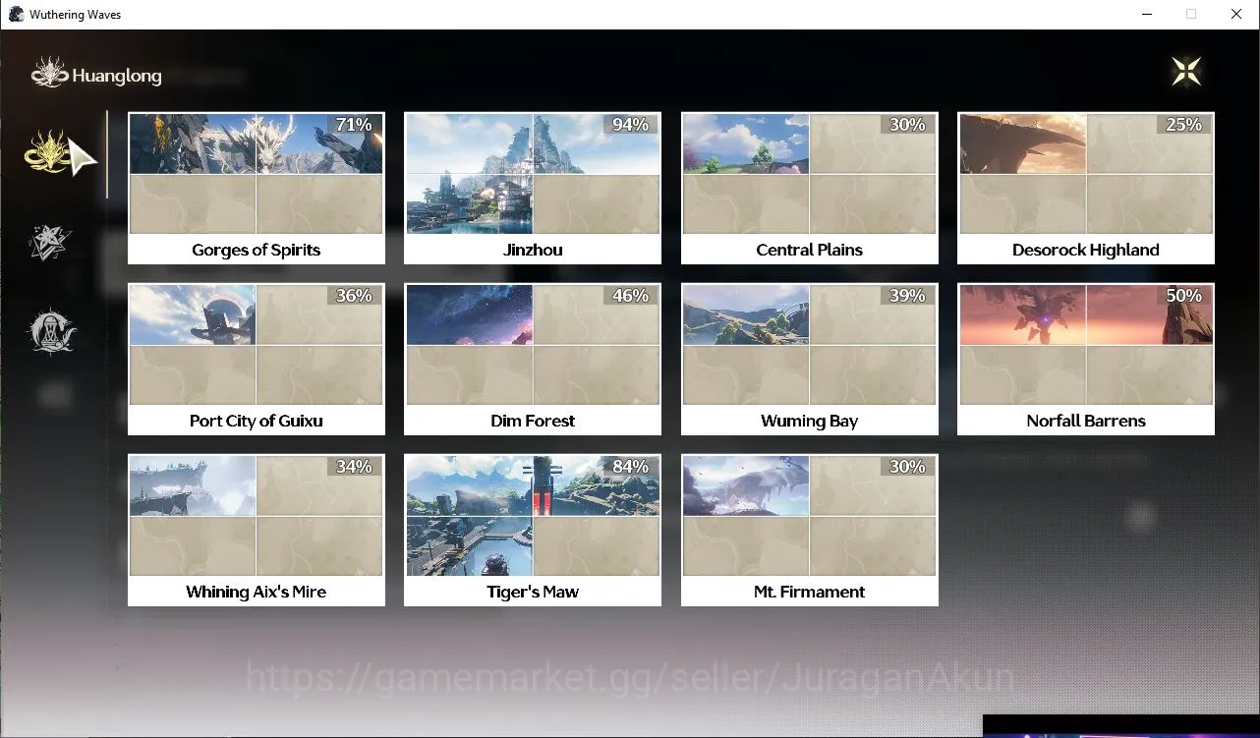Open the Gorges of Spirits region label
This screenshot has height=738, width=1260.
pos(257,250)
